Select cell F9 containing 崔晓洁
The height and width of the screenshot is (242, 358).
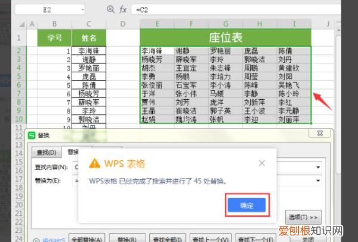coord(192,111)
